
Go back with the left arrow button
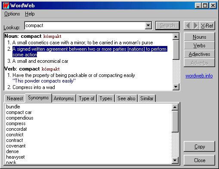click(188, 26)
